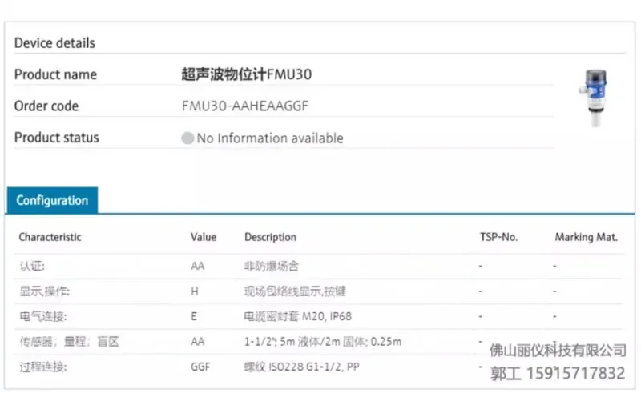Click TSP-No. dash in 认证 row
This screenshot has height=393, width=641.
480,267
